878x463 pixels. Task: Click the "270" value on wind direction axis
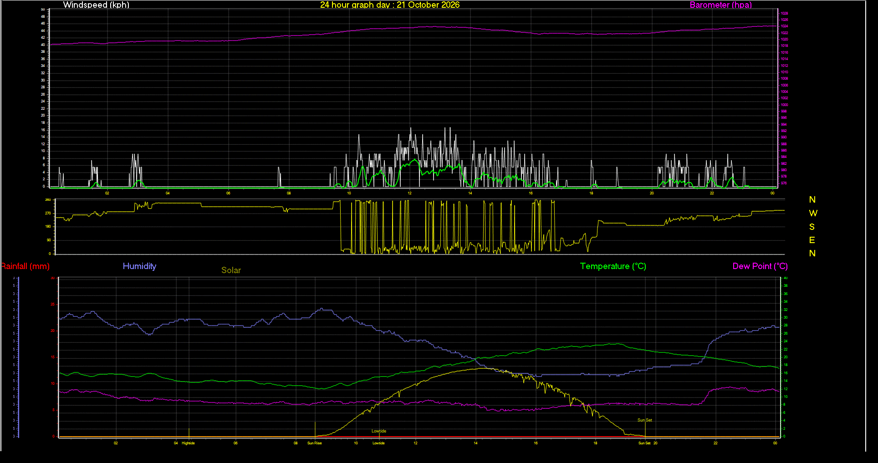[x=48, y=213]
